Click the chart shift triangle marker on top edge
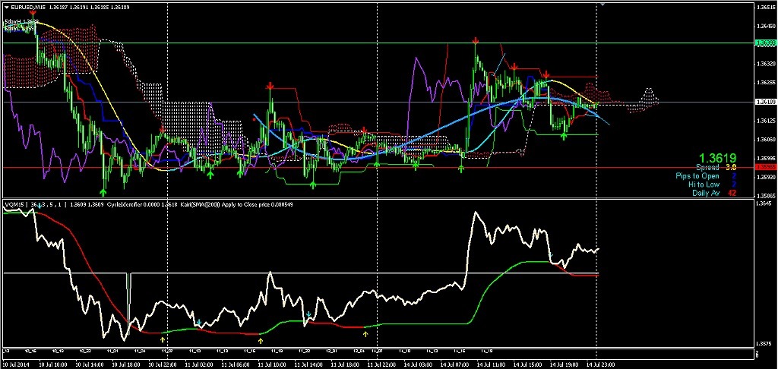The width and height of the screenshot is (778, 369). click(602, 4)
